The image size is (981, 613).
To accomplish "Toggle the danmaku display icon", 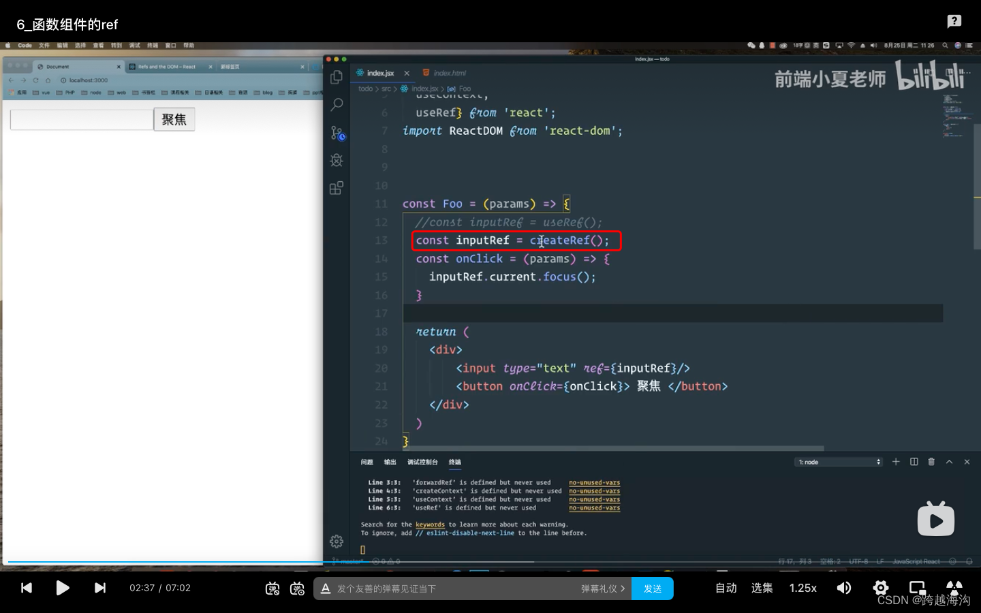I will [x=272, y=588].
